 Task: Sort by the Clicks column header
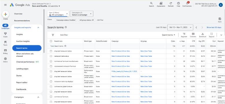(x=173, y=41)
